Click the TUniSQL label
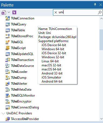 pyautogui.click(x=17, y=42)
